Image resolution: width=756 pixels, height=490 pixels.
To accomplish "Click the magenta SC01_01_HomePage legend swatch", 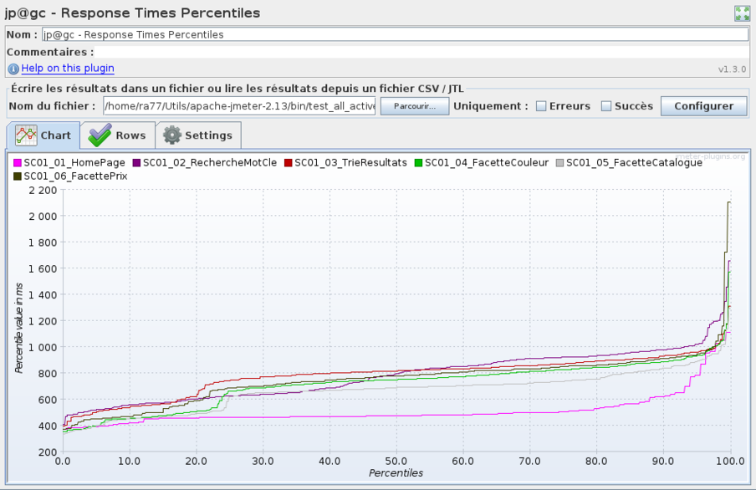I will pyautogui.click(x=18, y=163).
